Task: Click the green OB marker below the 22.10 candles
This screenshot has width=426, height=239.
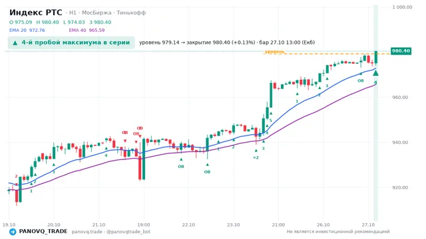Action: 181,167
